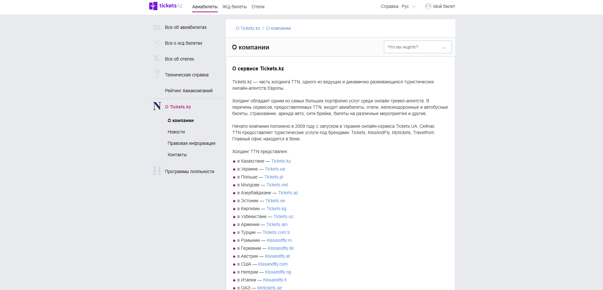The image size is (603, 290).
Task: Click the text Холдинг TTN представлен:
Action: [x=260, y=151]
